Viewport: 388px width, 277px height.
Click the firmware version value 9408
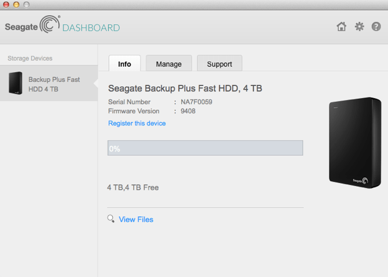point(188,111)
